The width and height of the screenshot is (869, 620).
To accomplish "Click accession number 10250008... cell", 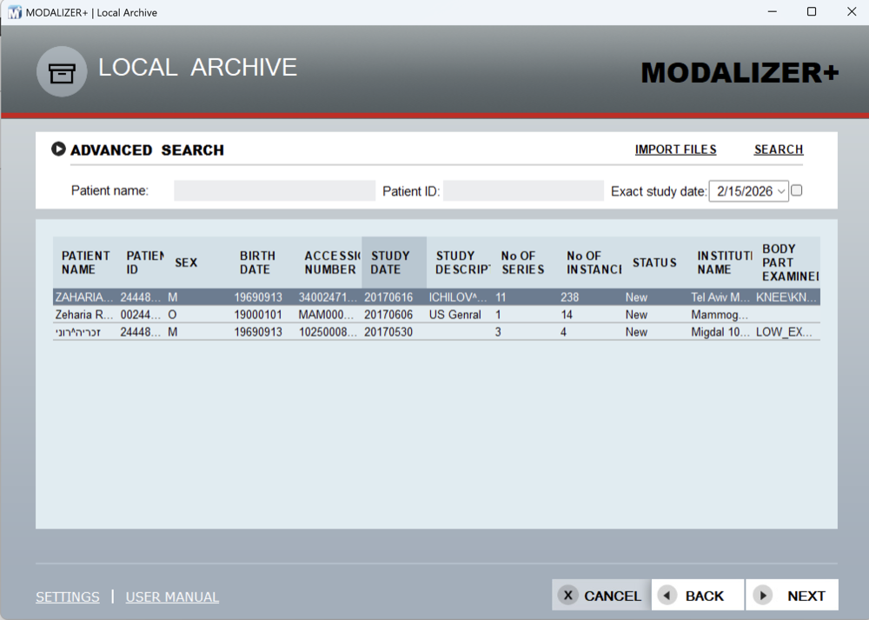I will 328,331.
